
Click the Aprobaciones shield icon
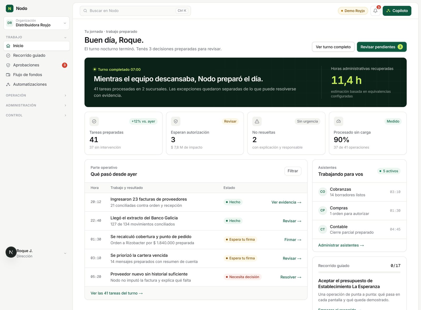pyautogui.click(x=8, y=65)
